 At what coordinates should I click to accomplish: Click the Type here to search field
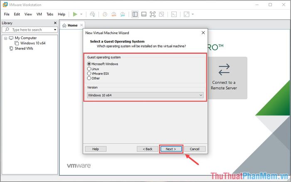pos(30,30)
